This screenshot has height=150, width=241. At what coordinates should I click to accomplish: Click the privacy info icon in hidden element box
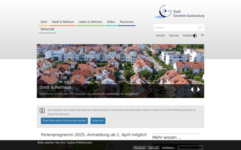(x=42, y=110)
